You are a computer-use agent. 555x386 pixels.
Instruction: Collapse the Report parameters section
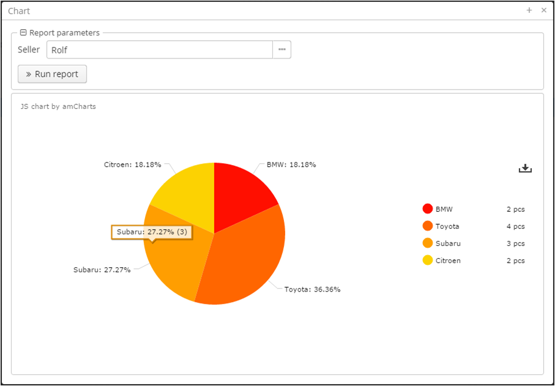click(23, 33)
